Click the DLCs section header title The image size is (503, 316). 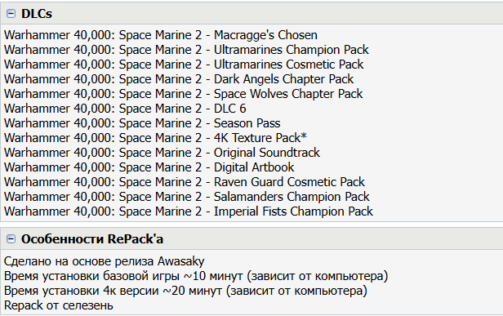(x=37, y=14)
